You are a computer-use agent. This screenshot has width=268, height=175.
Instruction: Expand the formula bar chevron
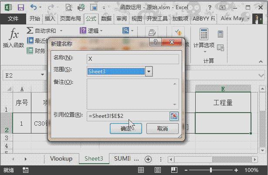tap(261, 75)
